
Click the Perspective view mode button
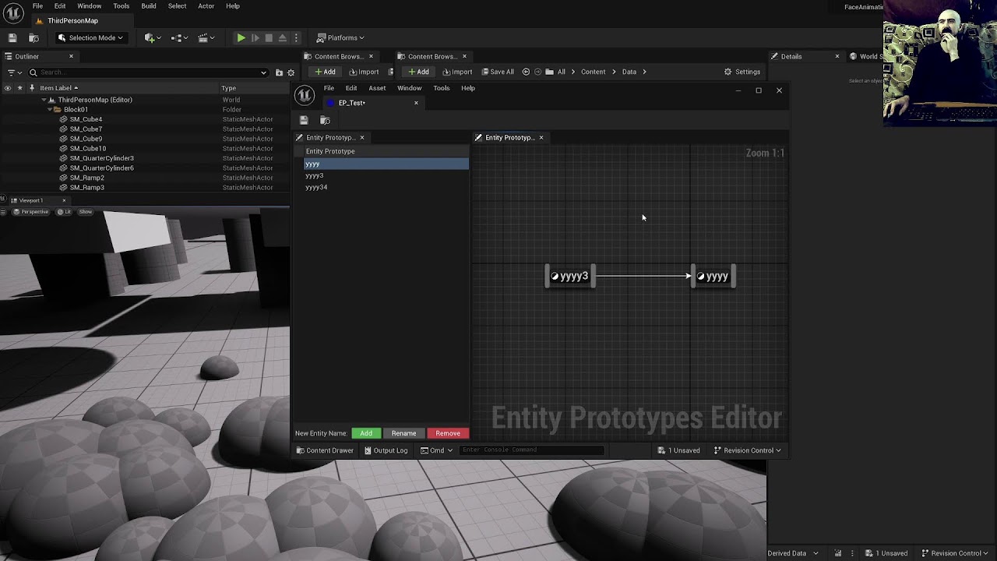[31, 212]
